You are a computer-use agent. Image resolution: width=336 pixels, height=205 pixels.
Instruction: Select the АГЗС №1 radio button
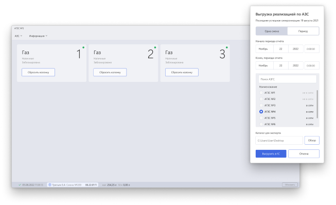click(x=261, y=93)
